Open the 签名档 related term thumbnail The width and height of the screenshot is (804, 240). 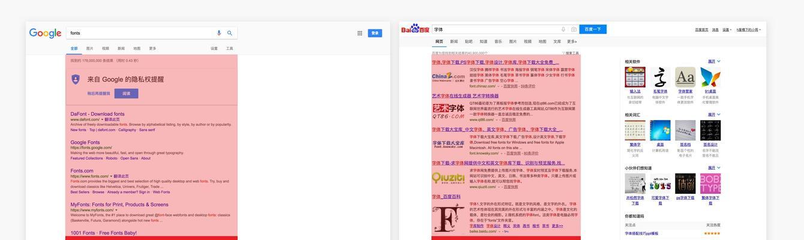685,130
